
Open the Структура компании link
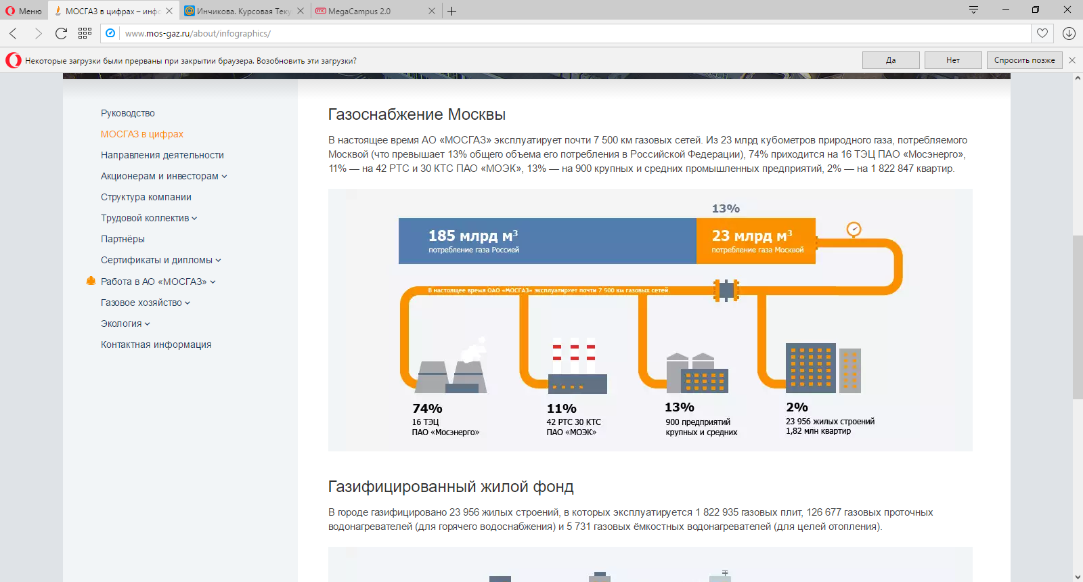click(x=146, y=197)
